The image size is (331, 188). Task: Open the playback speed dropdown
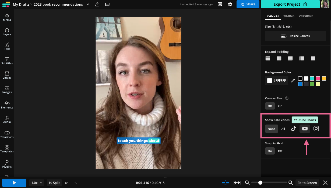36,183
